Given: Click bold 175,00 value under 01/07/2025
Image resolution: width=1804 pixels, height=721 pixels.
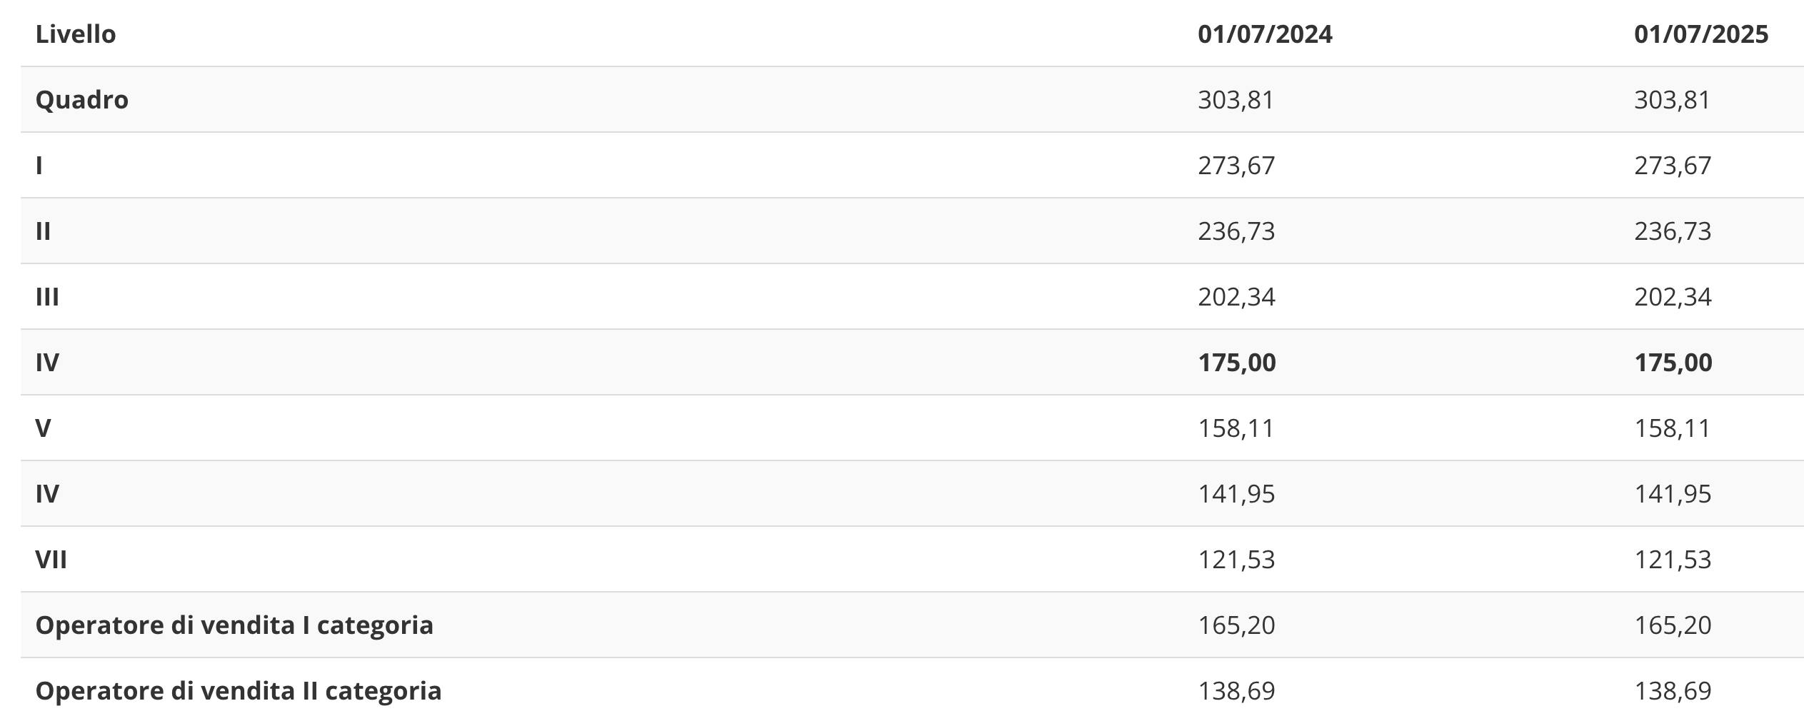Looking at the screenshot, I should click(x=1673, y=363).
